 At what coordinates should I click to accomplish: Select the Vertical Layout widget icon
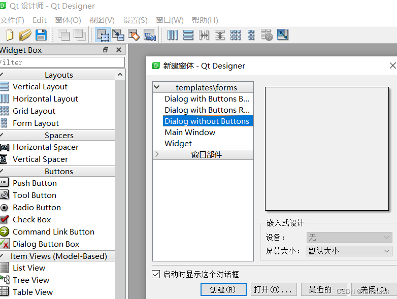click(4, 87)
